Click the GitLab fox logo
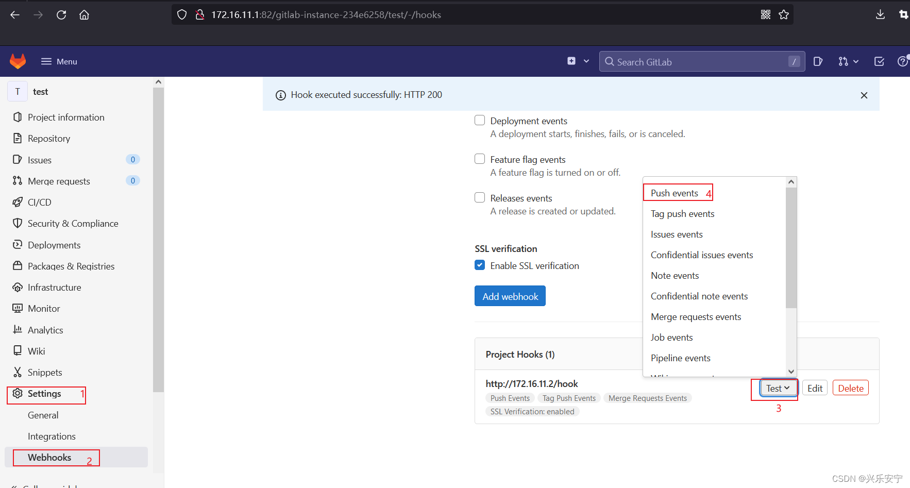The height and width of the screenshot is (488, 910). click(x=18, y=61)
